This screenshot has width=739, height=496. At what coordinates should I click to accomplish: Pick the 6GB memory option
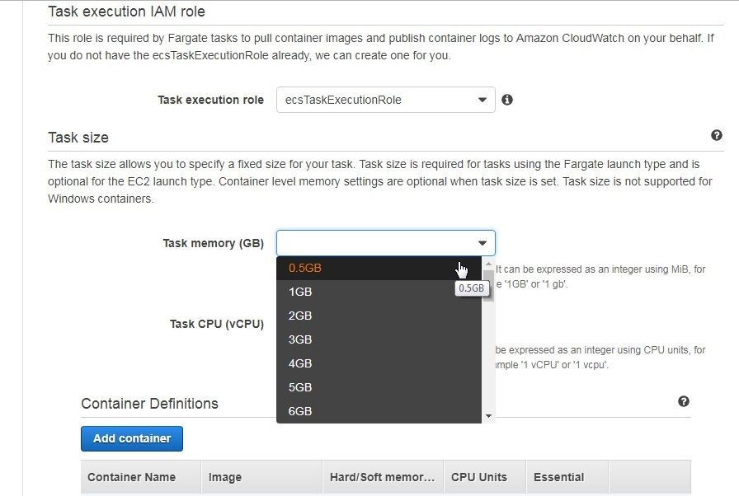click(379, 411)
